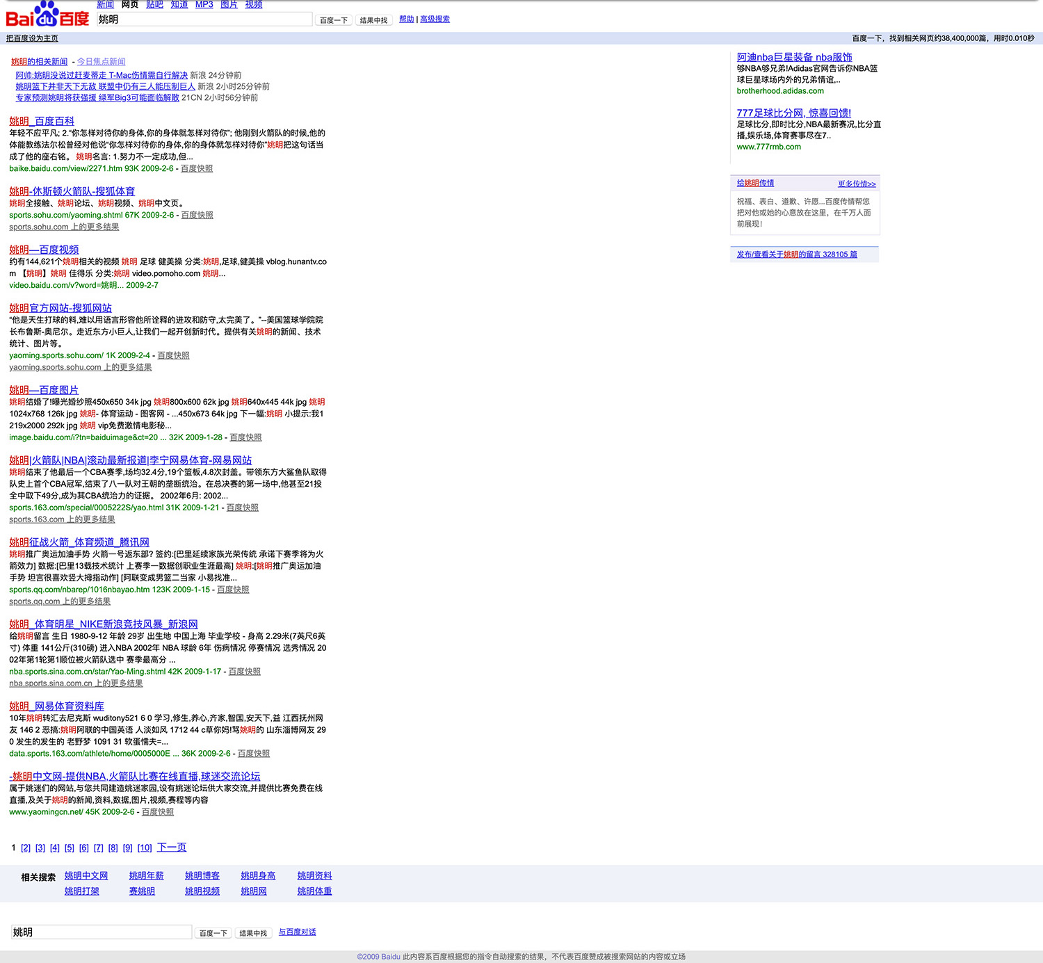1043x963 pixels.
Task: Click the bottom search input field
Action: [102, 932]
